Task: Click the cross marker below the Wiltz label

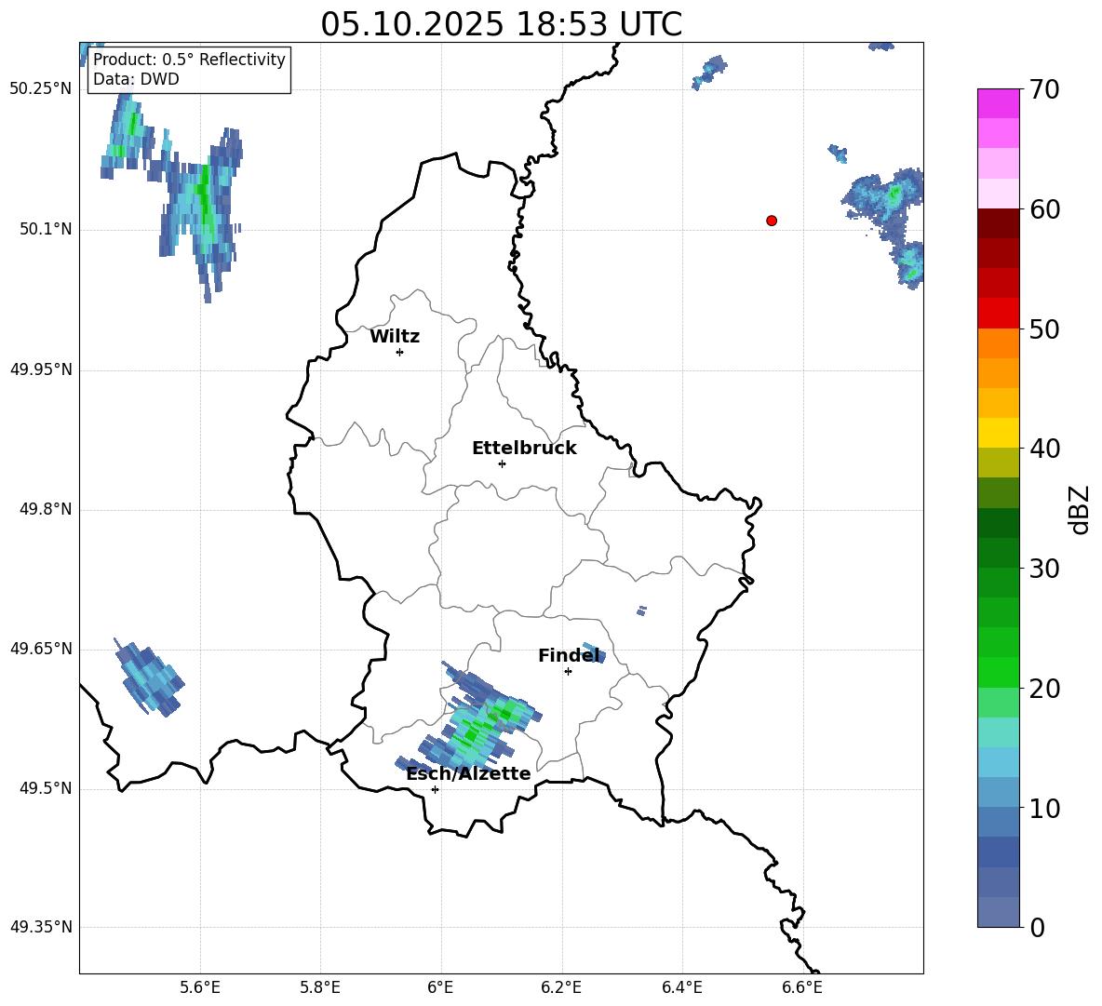Action: coord(400,352)
